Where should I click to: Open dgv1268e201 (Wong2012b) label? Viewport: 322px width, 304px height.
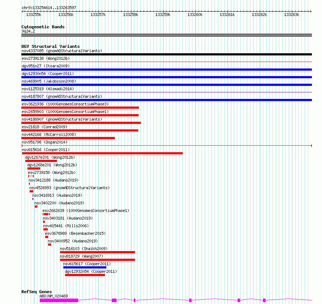coord(52,165)
